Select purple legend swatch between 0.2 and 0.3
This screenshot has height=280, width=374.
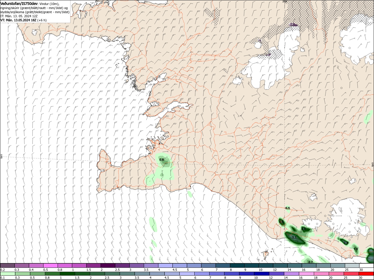(7, 265)
